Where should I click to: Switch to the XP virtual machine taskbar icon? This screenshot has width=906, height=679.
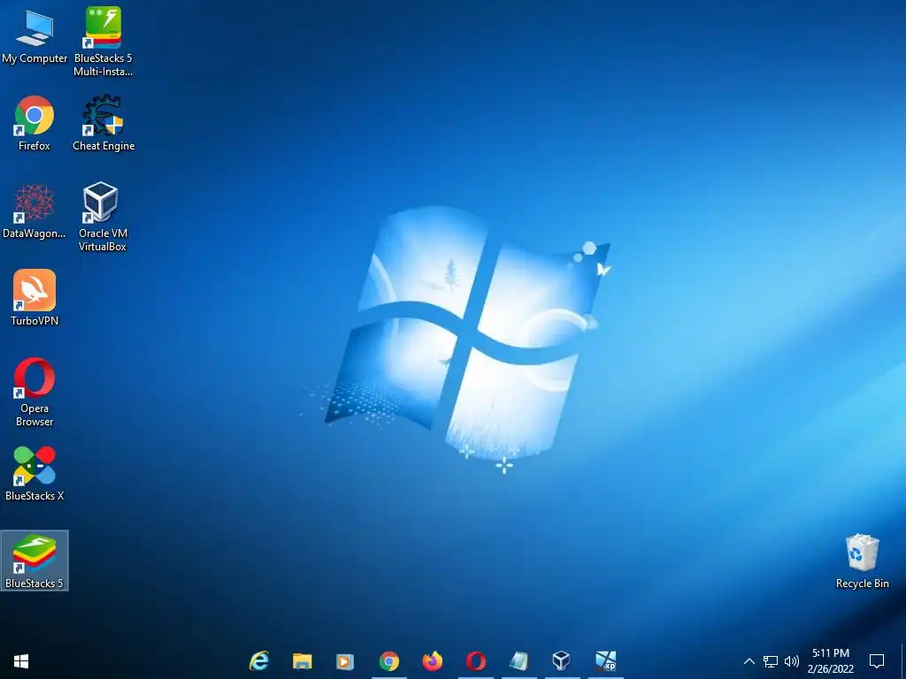pos(605,661)
